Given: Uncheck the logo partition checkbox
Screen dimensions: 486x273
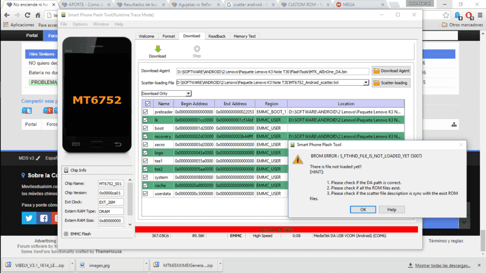Looking at the screenshot, I should click(x=145, y=153).
